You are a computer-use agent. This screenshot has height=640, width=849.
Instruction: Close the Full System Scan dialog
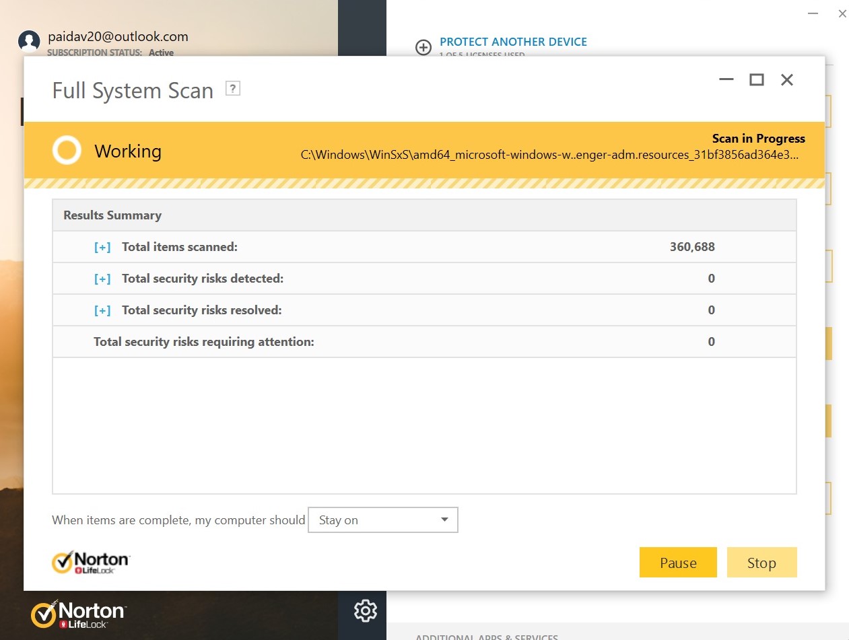click(x=787, y=79)
